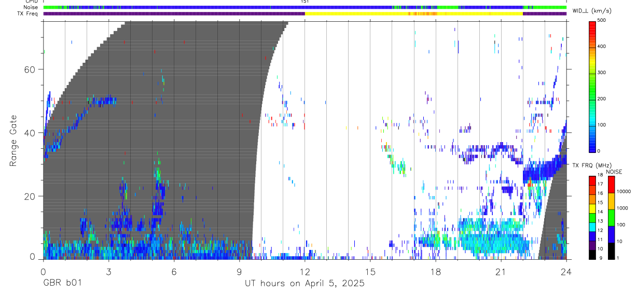Viewport: 637px width, 294px height.
Task: Click the 'Noise' row label
Action: point(32,7)
